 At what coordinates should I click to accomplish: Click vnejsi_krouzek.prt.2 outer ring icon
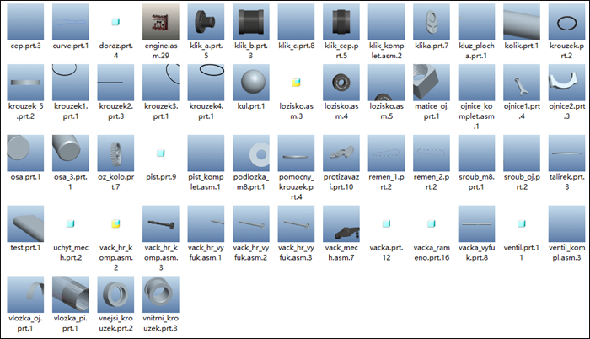115,294
